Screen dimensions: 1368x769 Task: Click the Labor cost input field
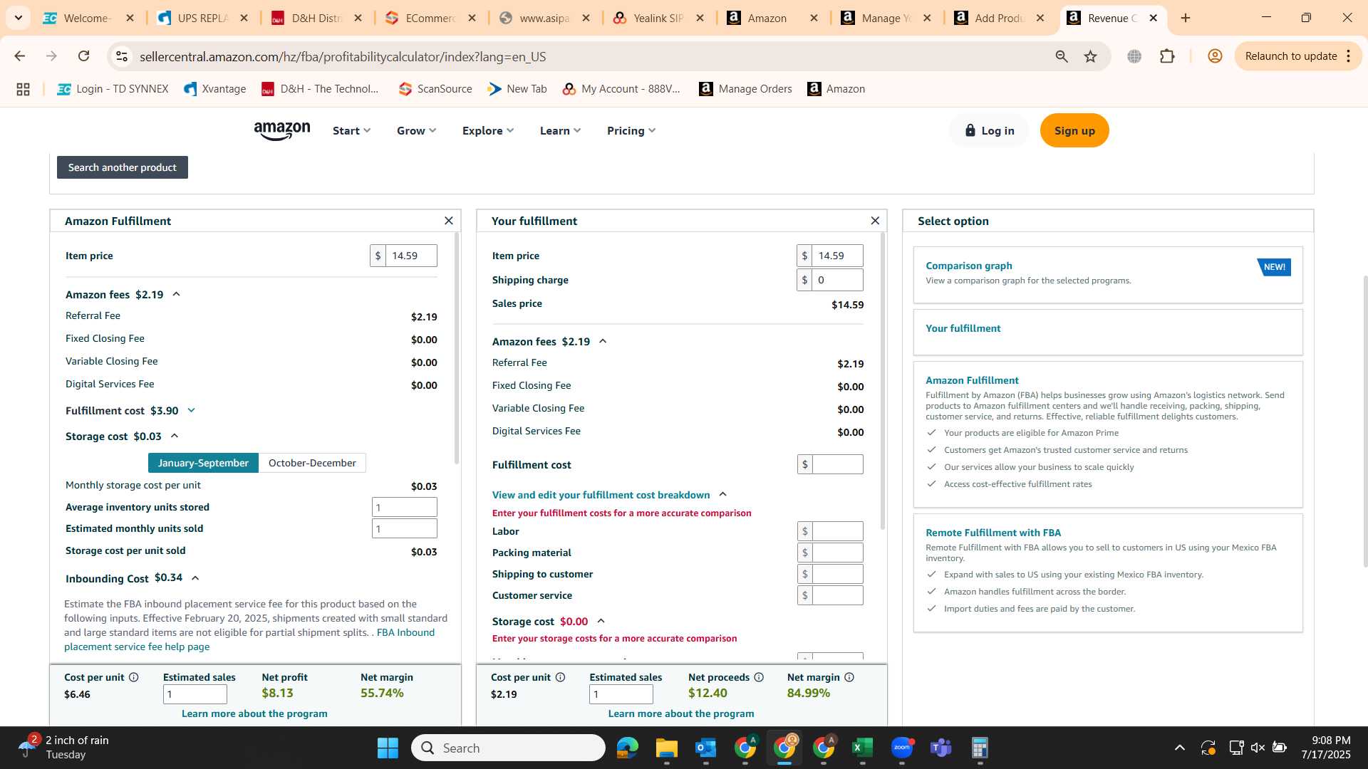coord(837,531)
